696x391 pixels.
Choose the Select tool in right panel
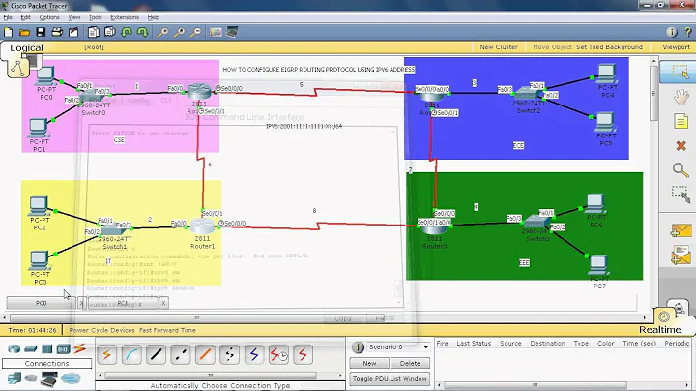680,72
